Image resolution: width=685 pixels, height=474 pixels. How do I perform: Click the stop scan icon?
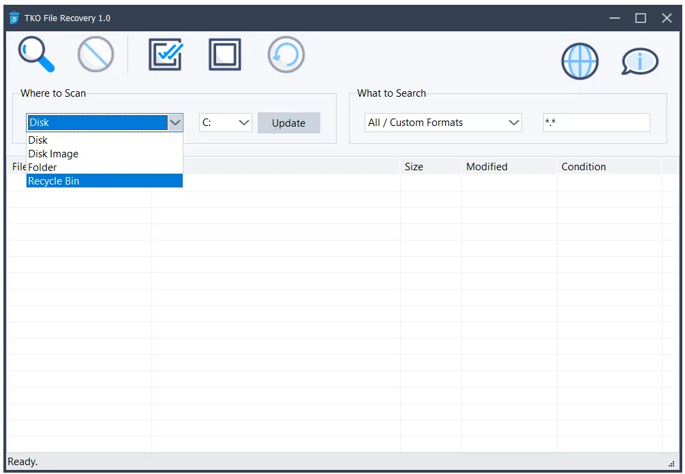pyautogui.click(x=95, y=54)
